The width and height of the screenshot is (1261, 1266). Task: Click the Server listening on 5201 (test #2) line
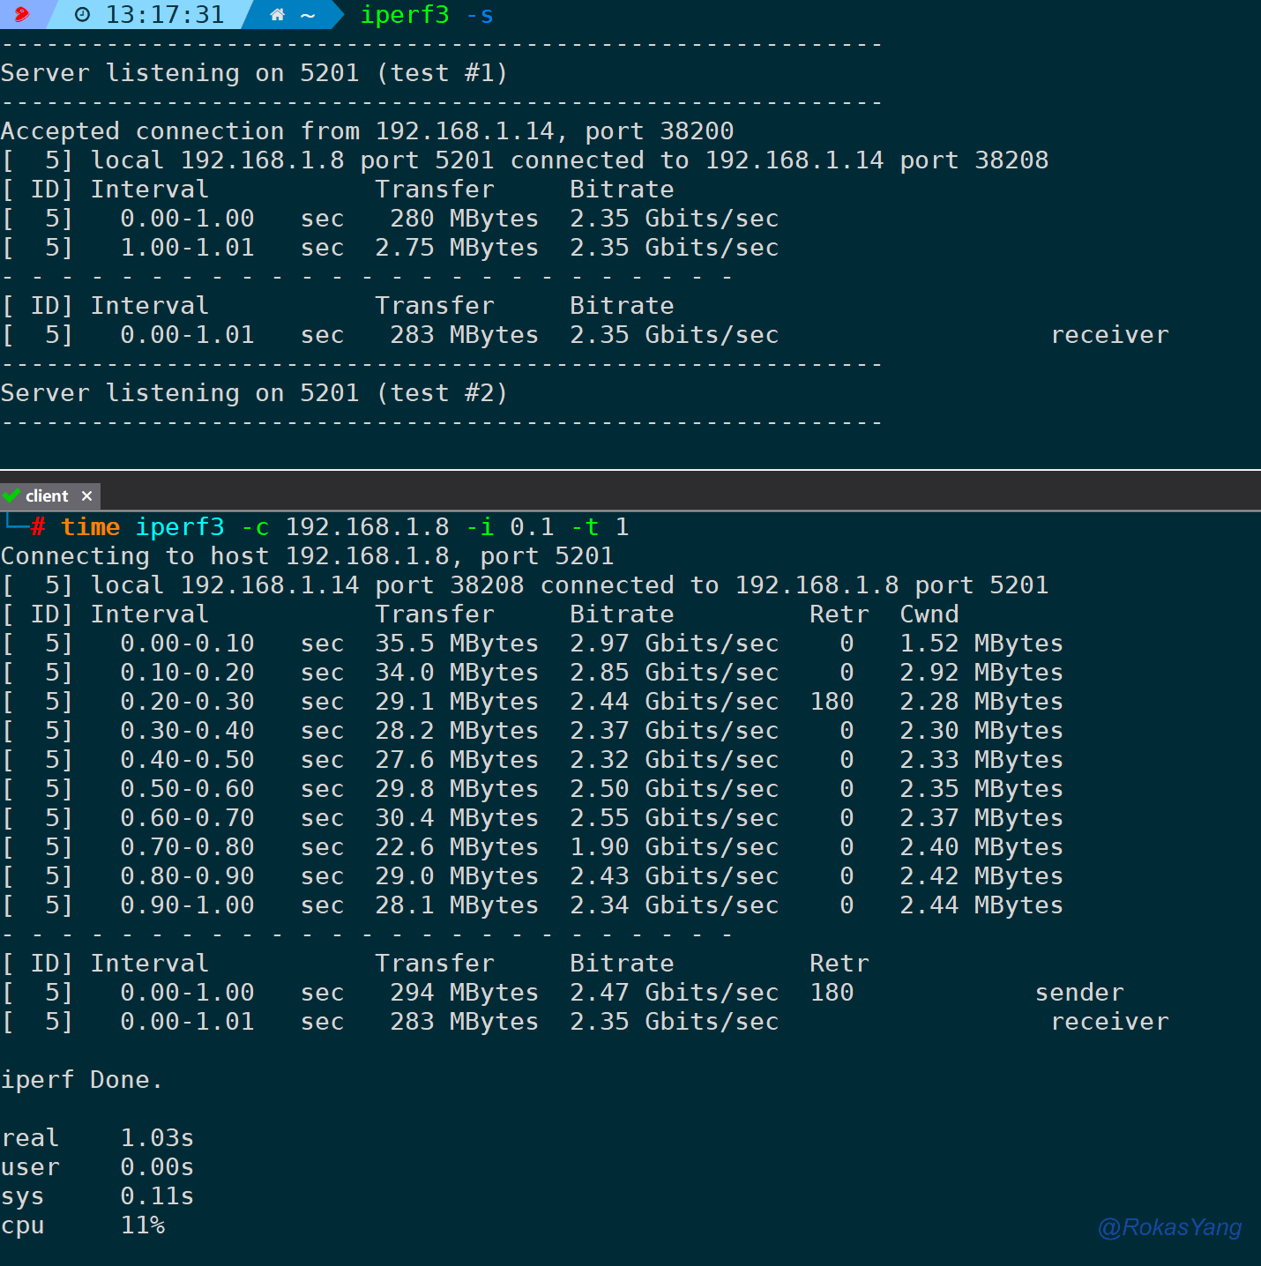click(x=254, y=393)
